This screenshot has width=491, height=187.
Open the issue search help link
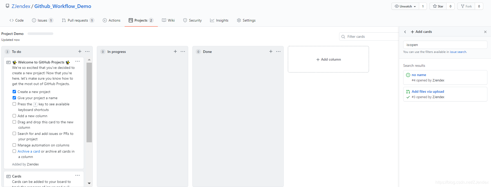tap(458, 52)
